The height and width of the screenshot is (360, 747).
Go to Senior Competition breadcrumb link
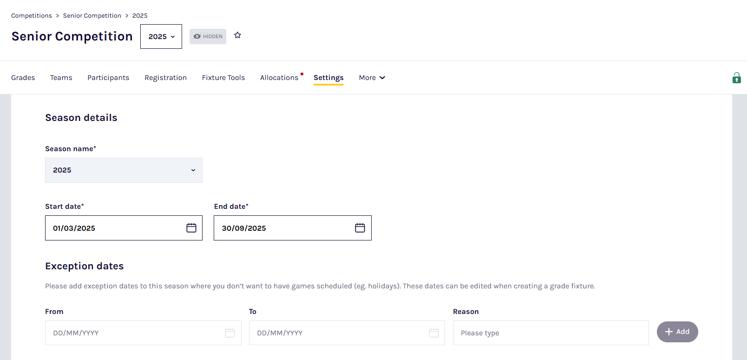click(92, 16)
